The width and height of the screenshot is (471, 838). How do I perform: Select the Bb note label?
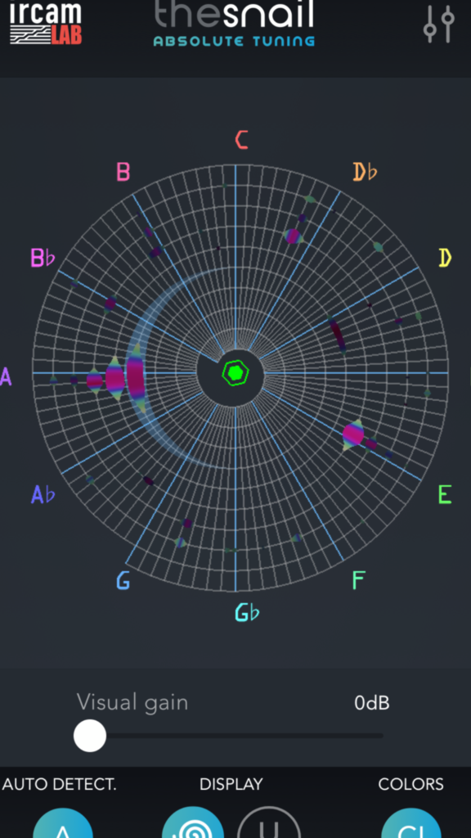[x=43, y=258]
